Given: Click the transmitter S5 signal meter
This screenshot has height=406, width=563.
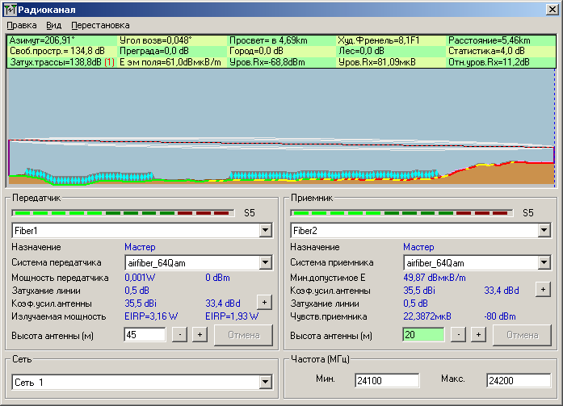Looking at the screenshot, I should coord(123,213).
